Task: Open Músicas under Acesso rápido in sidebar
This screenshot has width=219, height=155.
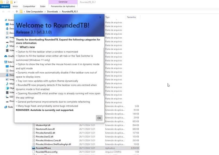Action: pyautogui.click(x=10, y=46)
